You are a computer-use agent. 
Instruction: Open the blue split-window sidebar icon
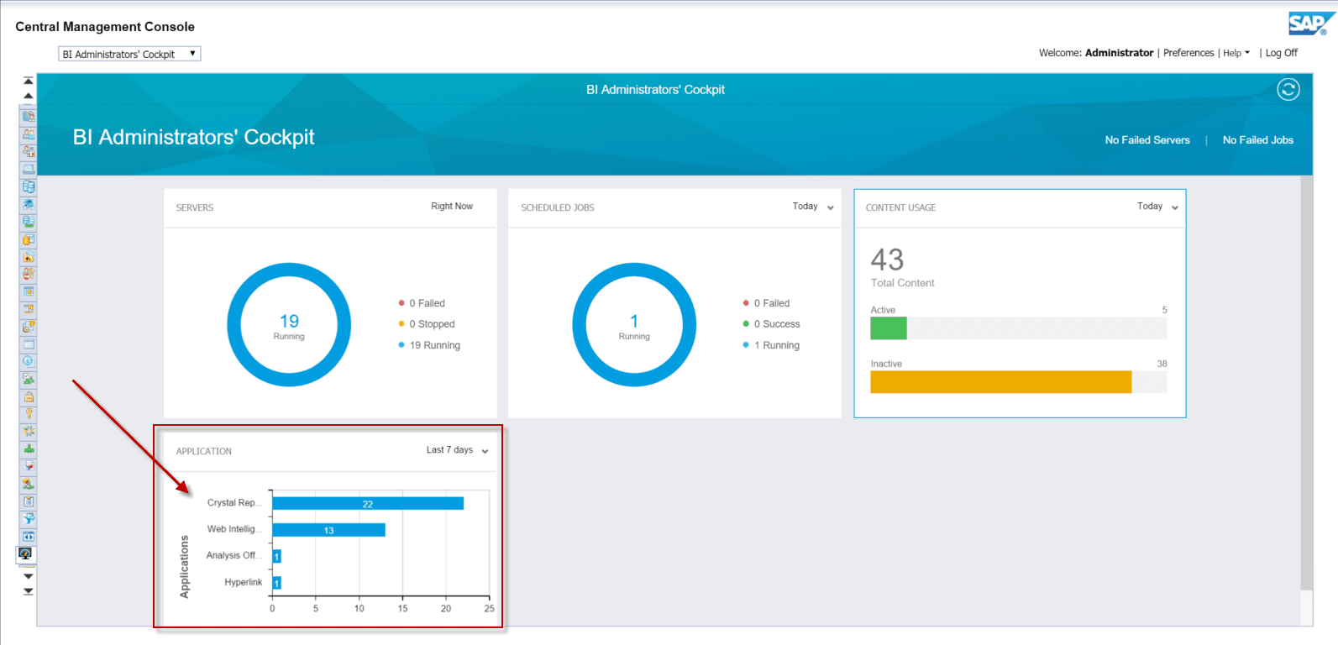[29, 344]
